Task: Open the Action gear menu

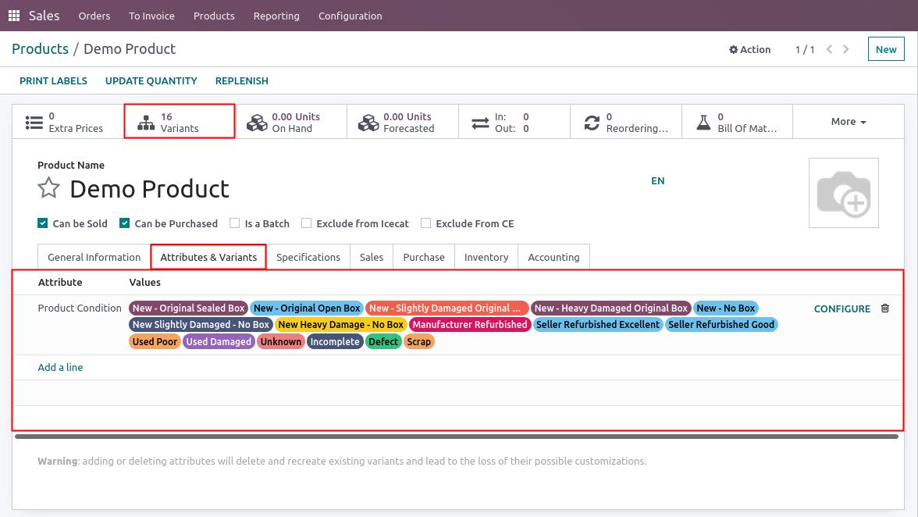Action: 749,49
